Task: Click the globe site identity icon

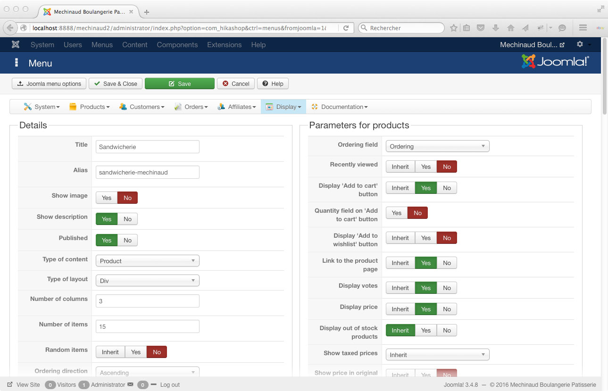Action: pos(24,28)
